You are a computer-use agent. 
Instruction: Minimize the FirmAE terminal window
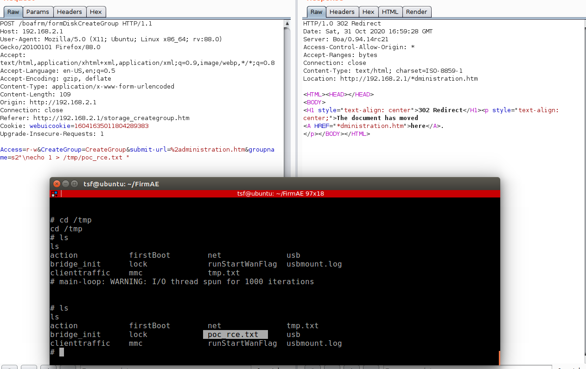[x=65, y=184]
